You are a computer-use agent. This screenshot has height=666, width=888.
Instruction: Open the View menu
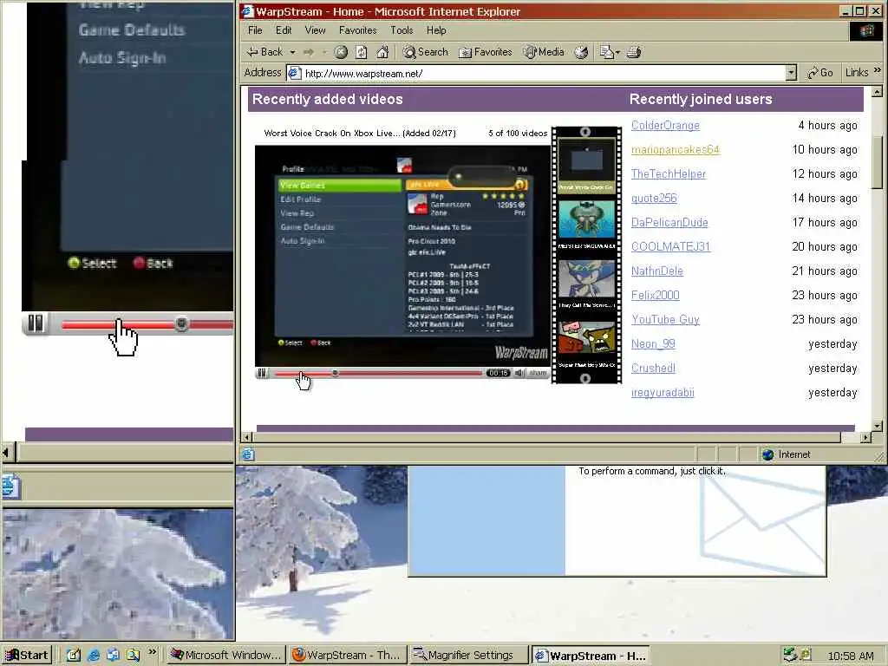(315, 30)
